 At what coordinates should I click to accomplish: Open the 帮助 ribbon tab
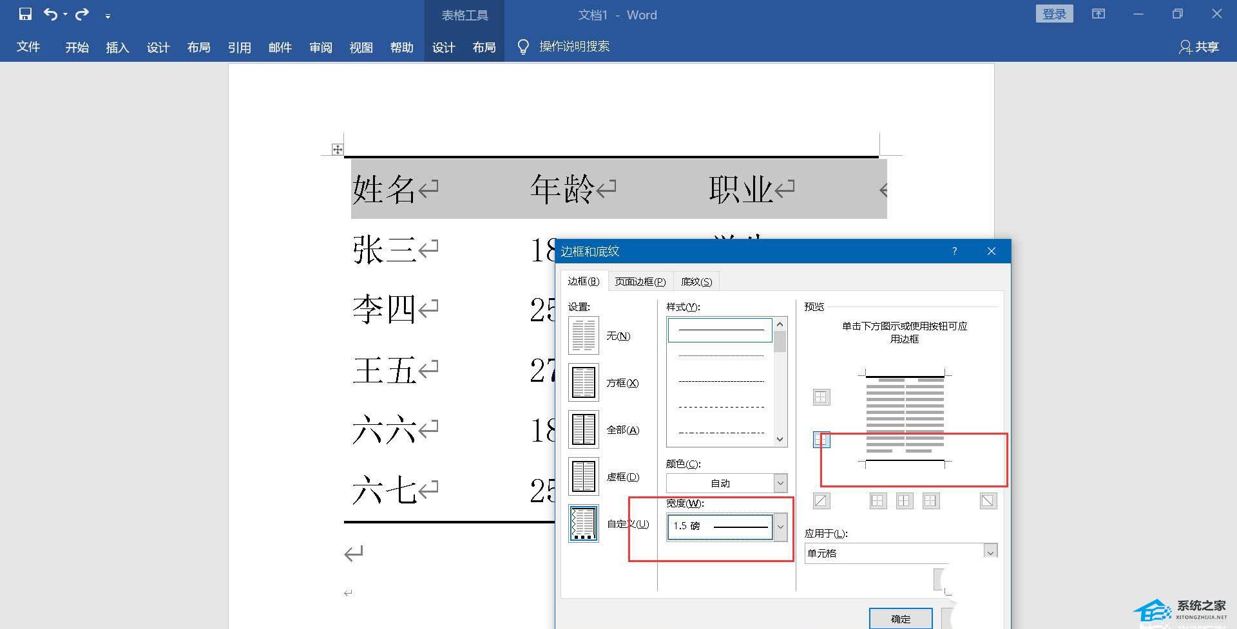point(401,47)
